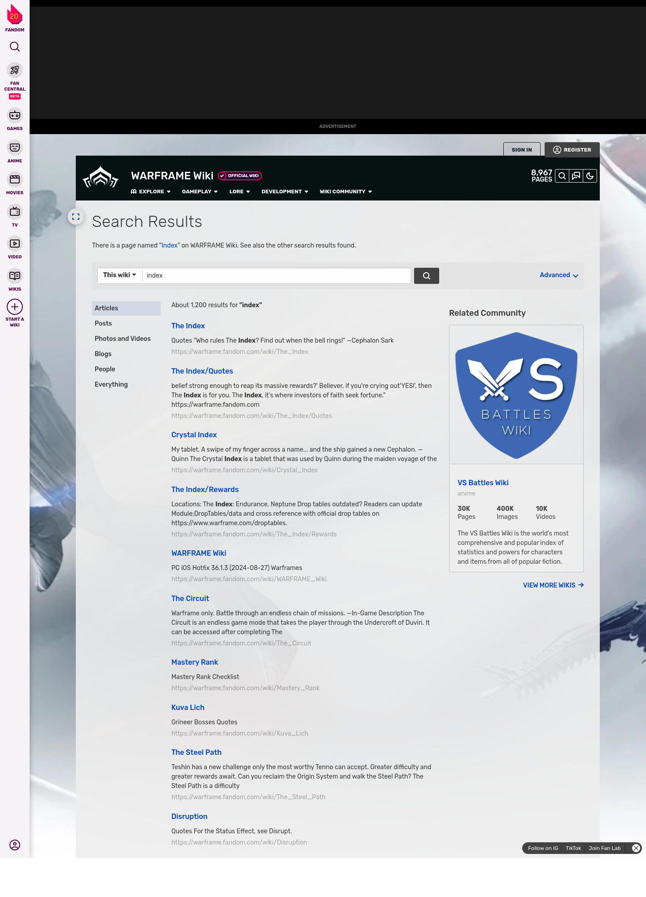The width and height of the screenshot is (646, 897).
Task: Open The Steel Path result
Action: pos(196,752)
